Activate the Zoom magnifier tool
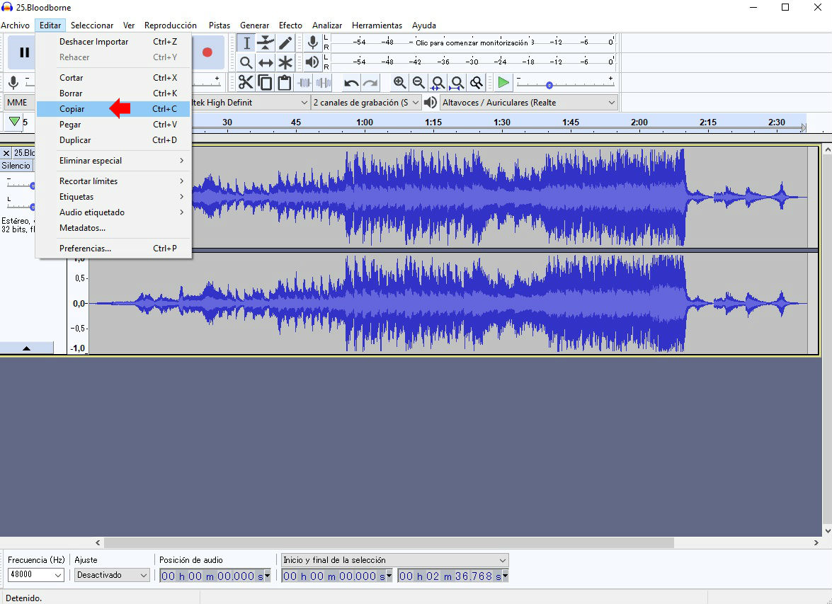 coord(246,62)
